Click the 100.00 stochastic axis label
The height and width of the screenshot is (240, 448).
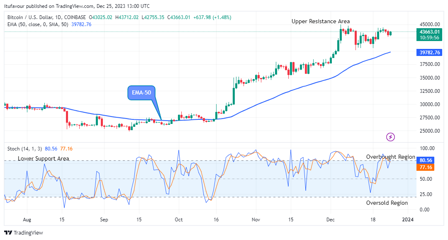tap(427, 148)
